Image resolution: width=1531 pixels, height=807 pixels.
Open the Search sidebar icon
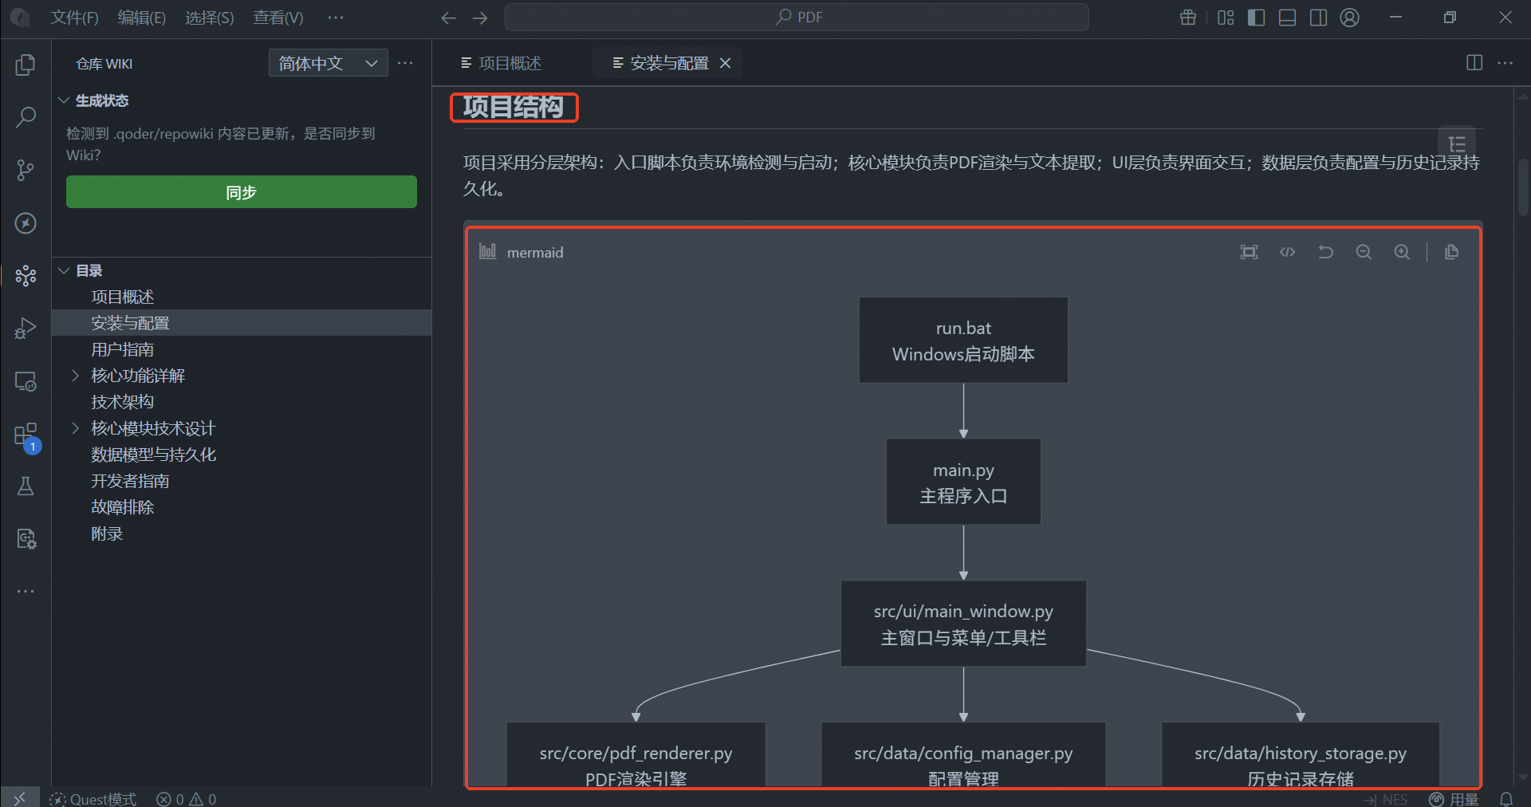(26, 117)
